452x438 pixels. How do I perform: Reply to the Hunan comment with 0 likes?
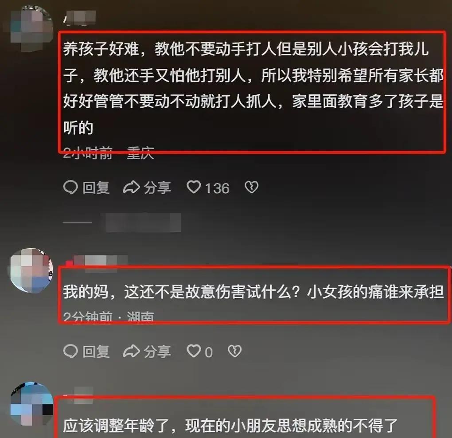[86, 351]
